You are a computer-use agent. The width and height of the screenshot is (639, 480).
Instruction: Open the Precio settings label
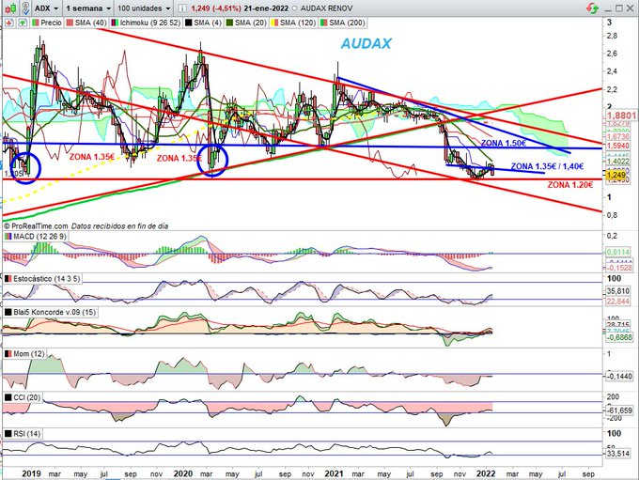click(47, 23)
